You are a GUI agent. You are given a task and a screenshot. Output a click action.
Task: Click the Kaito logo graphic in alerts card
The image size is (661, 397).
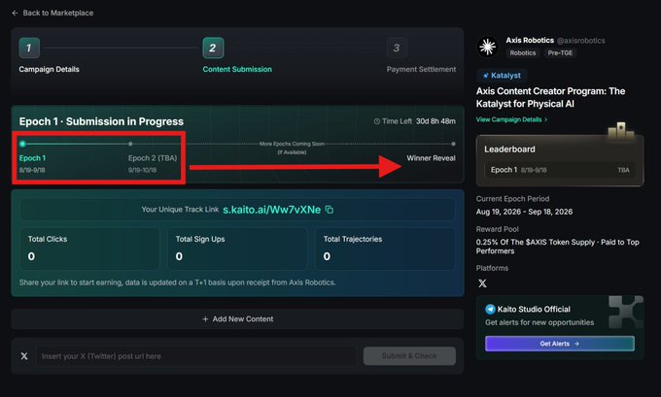coord(626,312)
